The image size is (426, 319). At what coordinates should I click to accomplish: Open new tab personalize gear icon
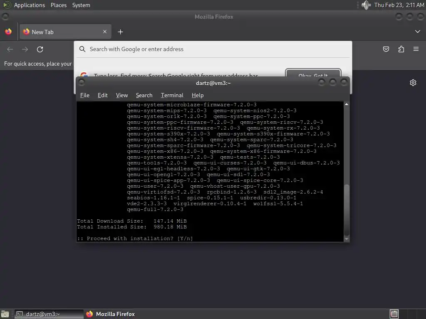pos(413,83)
